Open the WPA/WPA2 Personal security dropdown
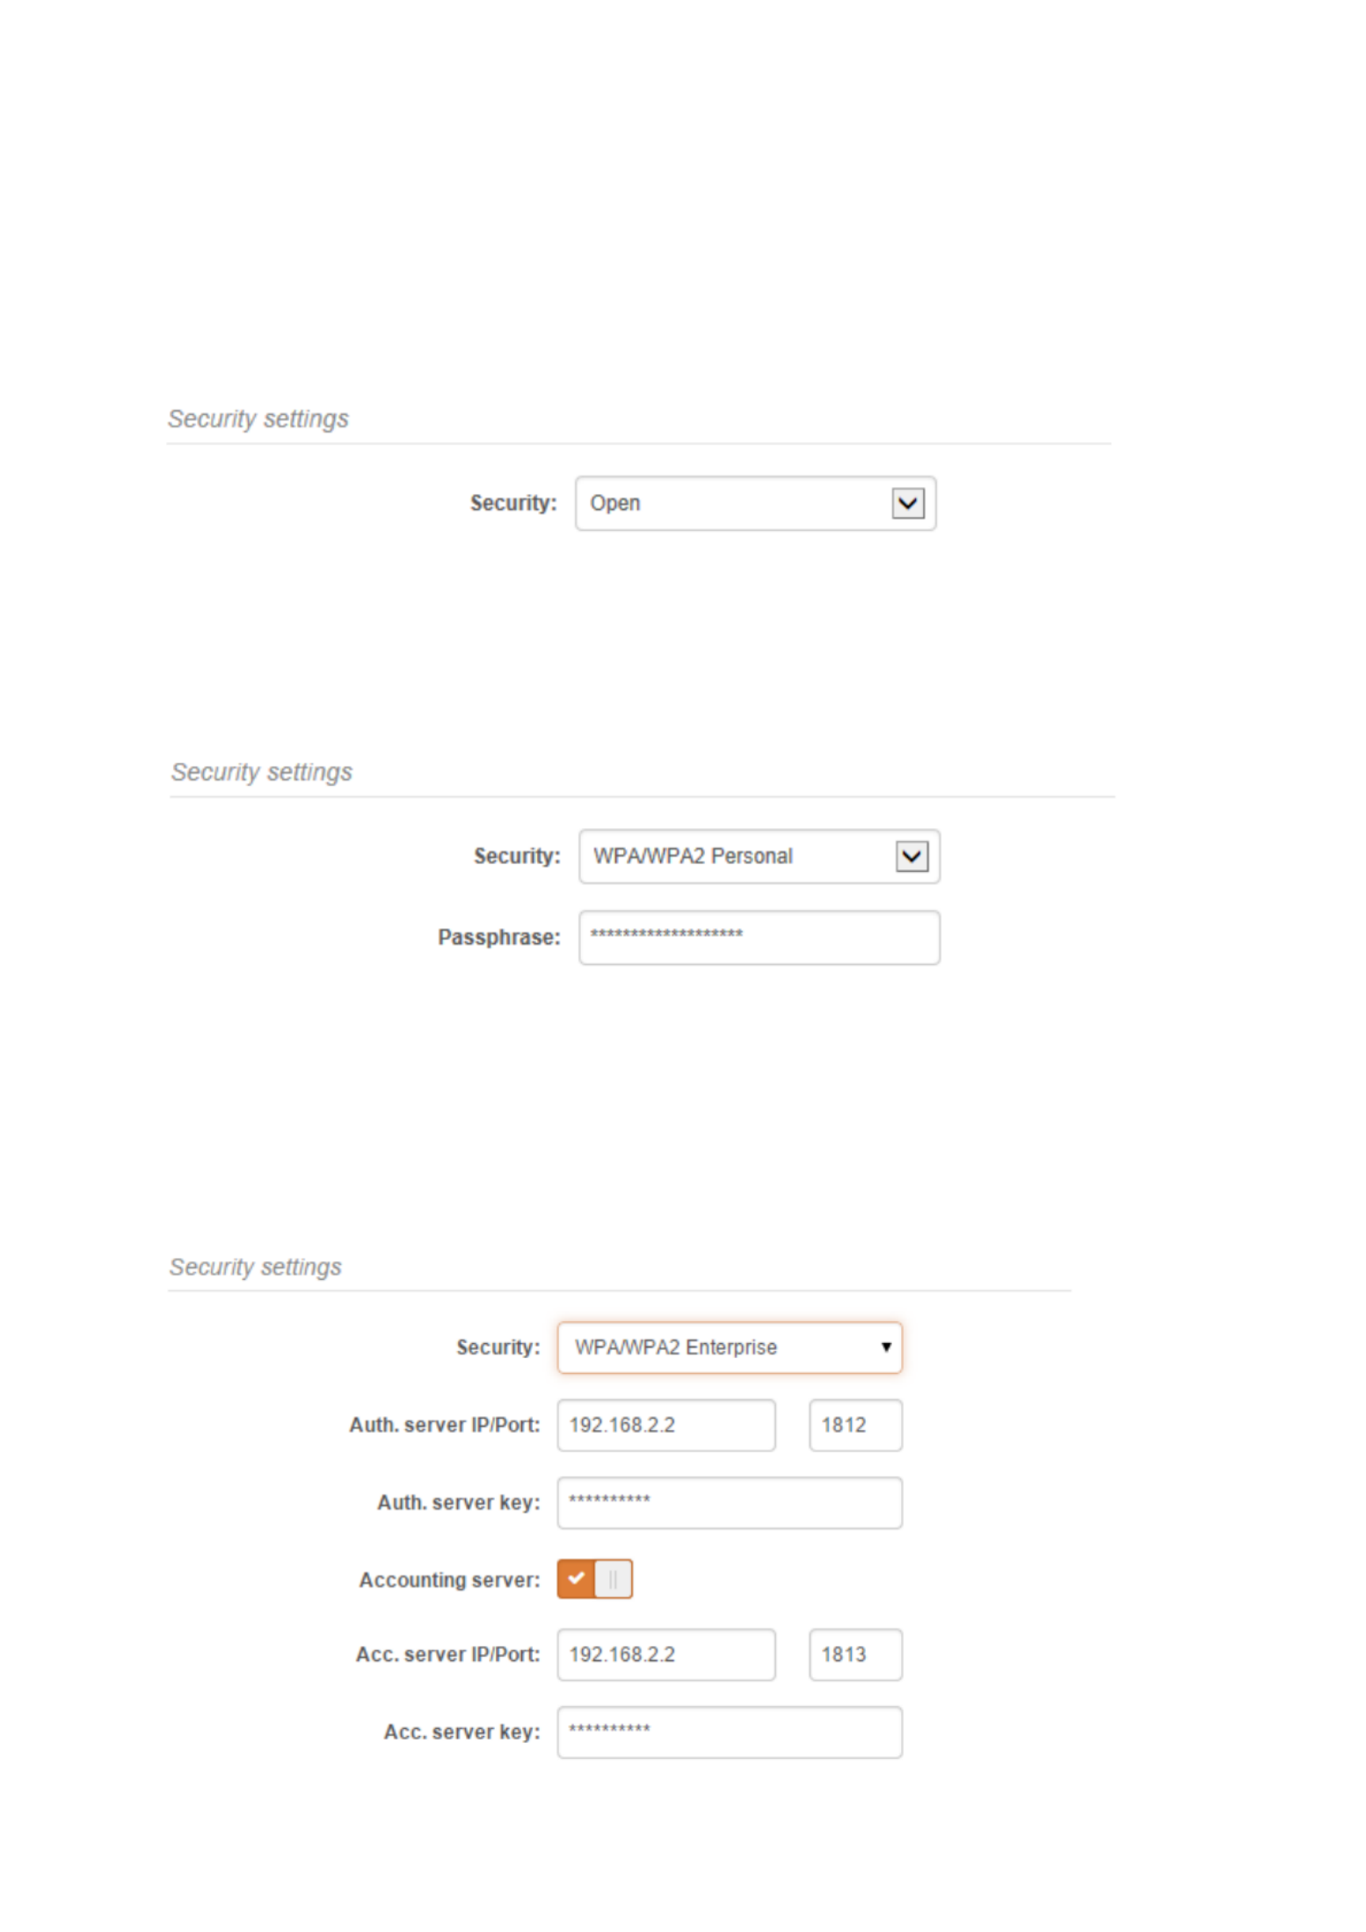 click(759, 855)
